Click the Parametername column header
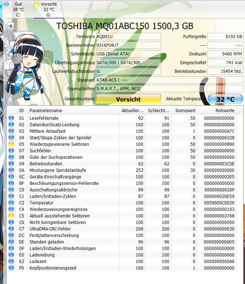Viewport: 245px width, 284px height. click(x=73, y=110)
